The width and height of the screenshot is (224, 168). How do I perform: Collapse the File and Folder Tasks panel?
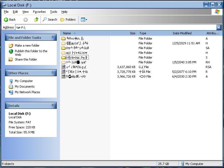click(53, 37)
